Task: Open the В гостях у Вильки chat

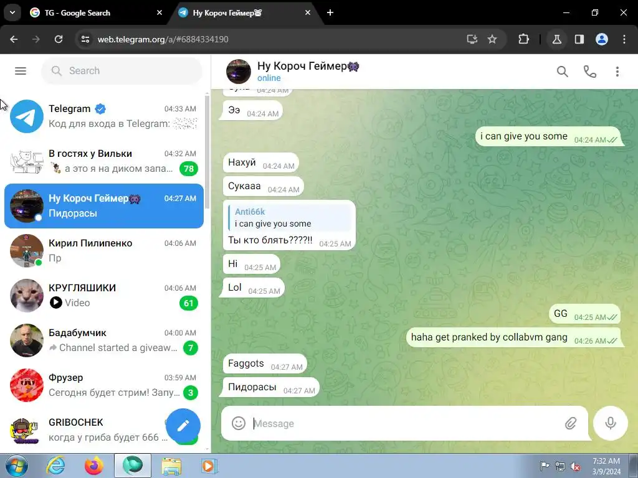Action: click(x=104, y=161)
